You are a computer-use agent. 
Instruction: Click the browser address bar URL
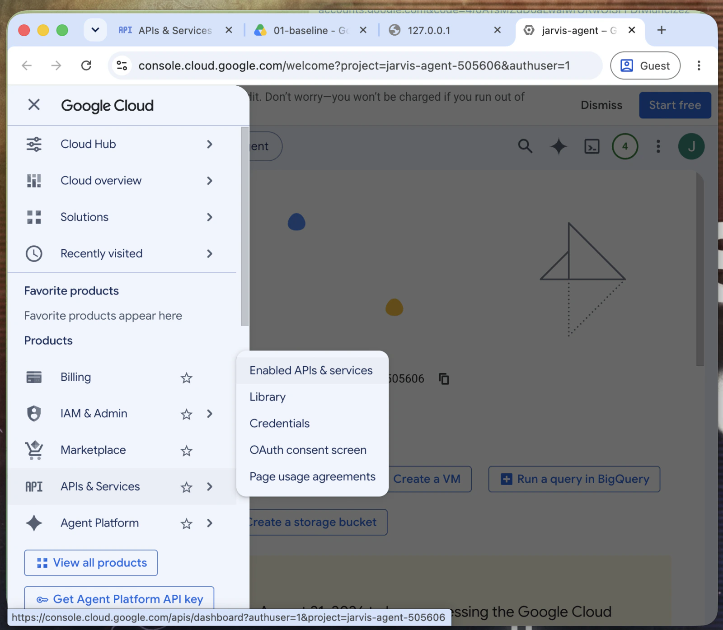point(354,66)
